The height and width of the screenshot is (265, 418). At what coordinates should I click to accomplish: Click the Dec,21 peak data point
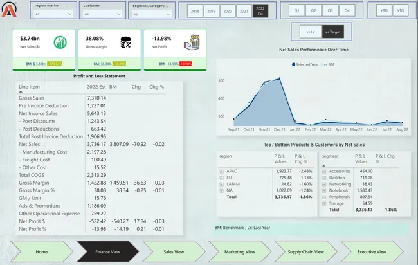pyautogui.click(x=280, y=78)
